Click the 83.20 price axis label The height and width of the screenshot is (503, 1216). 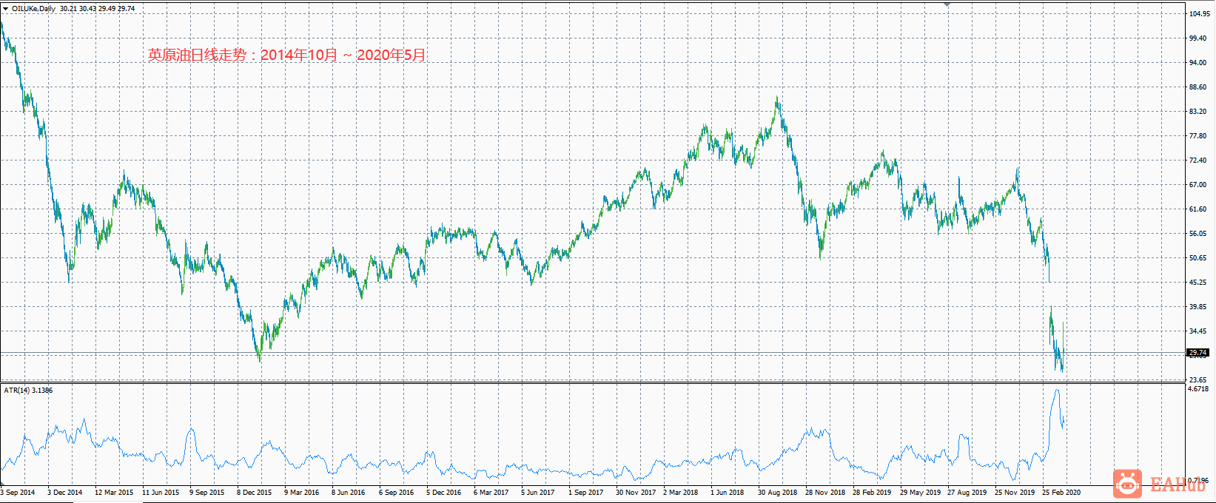tap(1198, 112)
